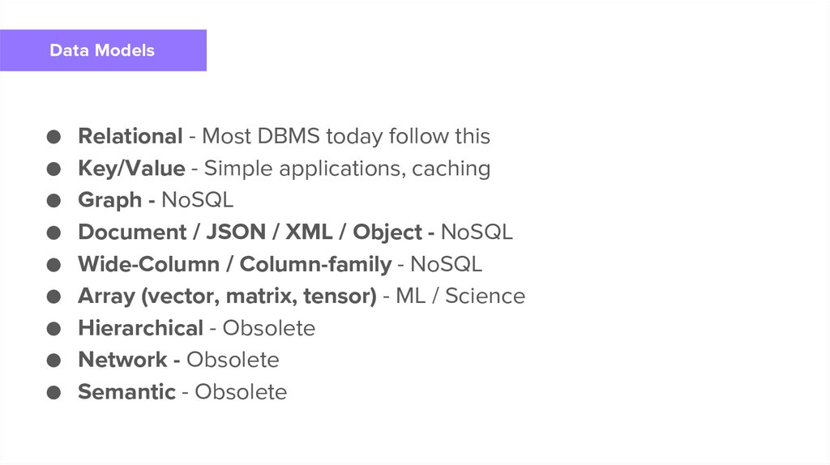Click the bold "Network" term
The image size is (830, 465).
[x=122, y=360]
